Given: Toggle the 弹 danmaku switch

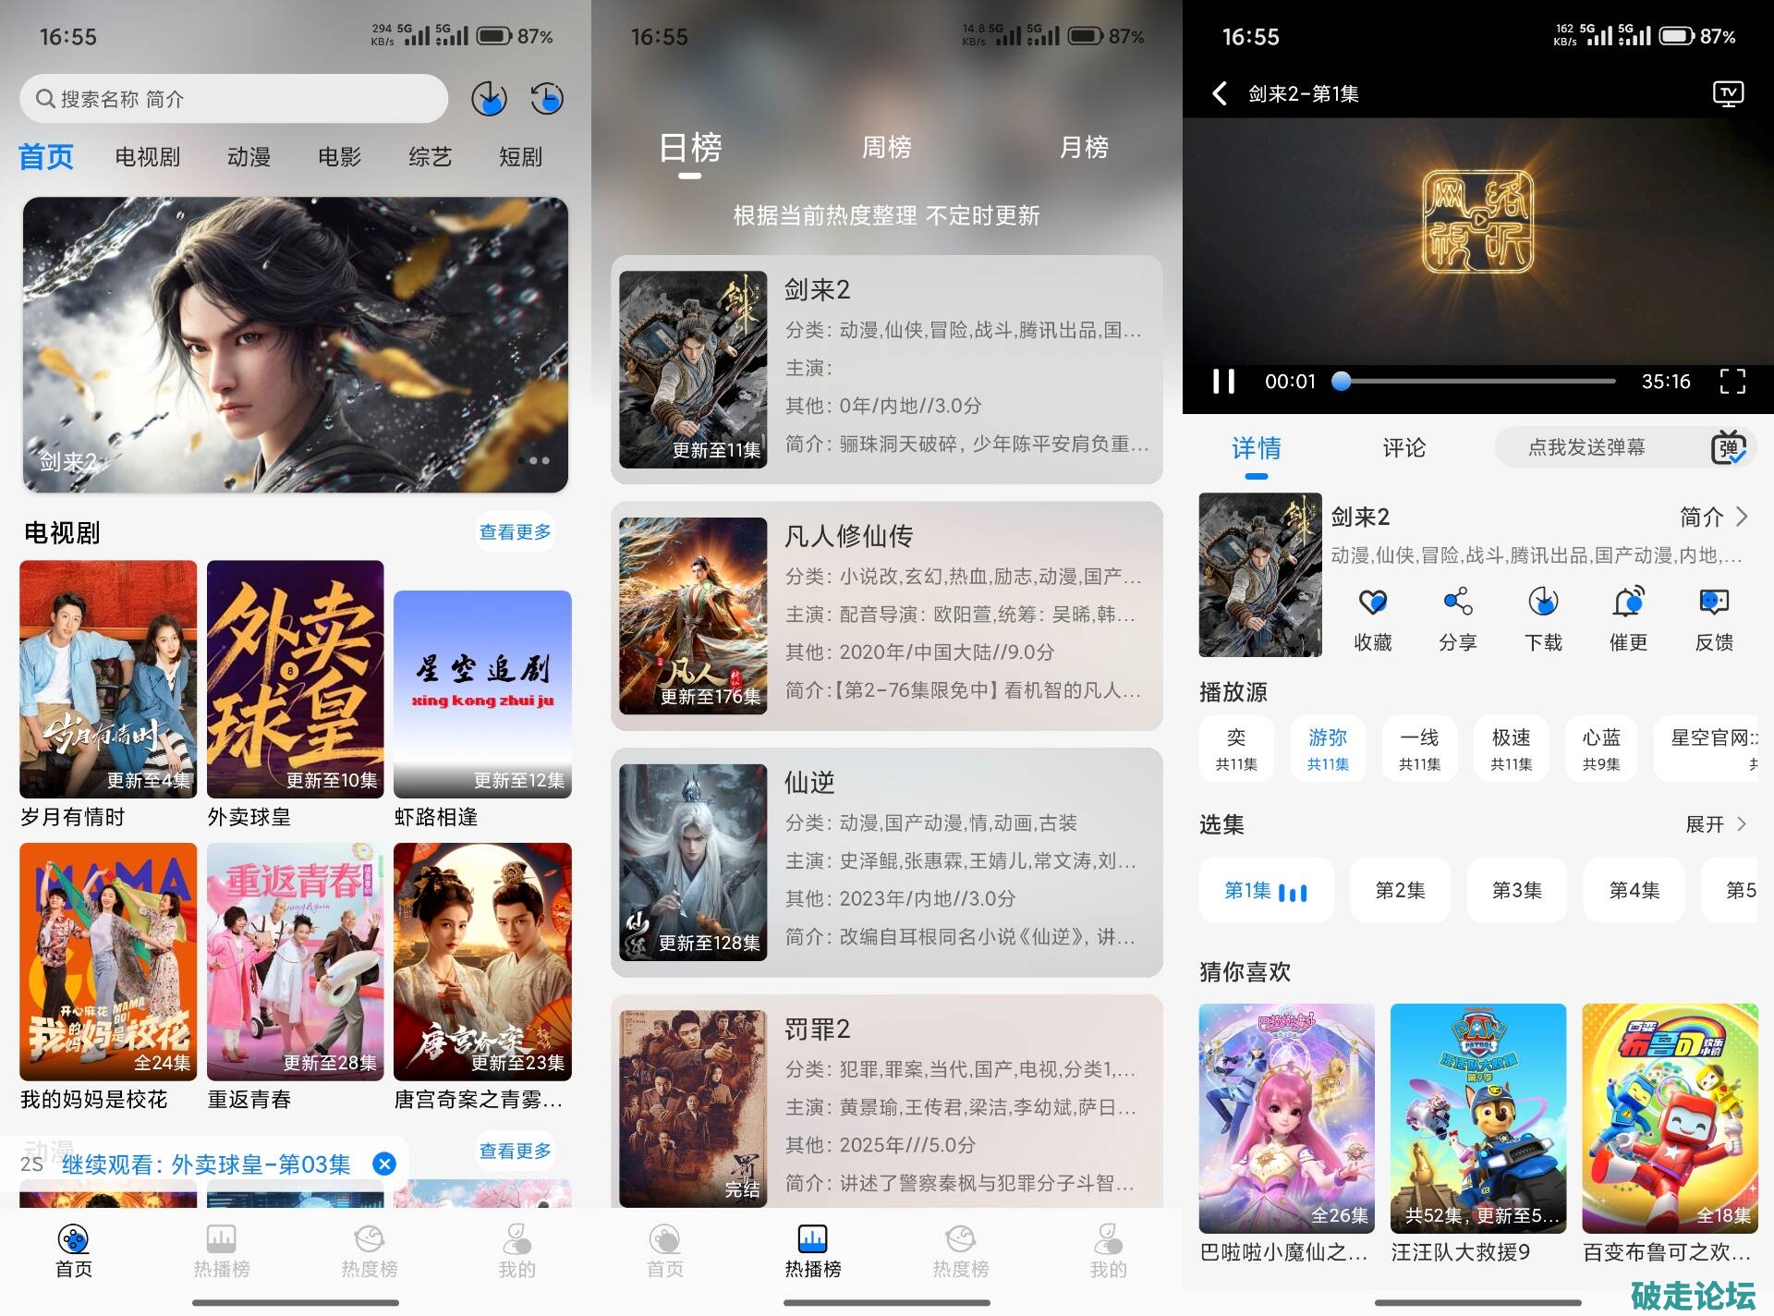Looking at the screenshot, I should (x=1728, y=447).
